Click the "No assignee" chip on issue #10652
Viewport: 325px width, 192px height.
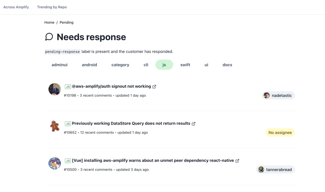point(280,132)
